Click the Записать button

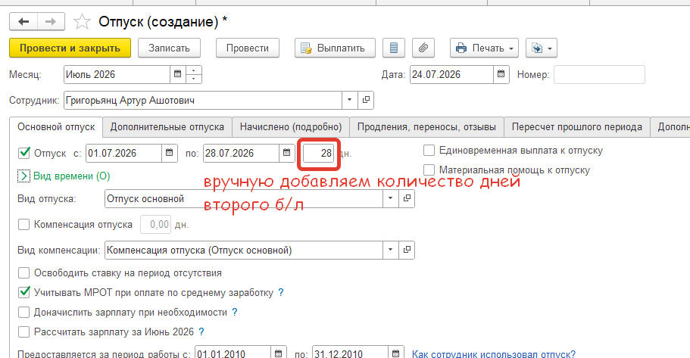(169, 48)
